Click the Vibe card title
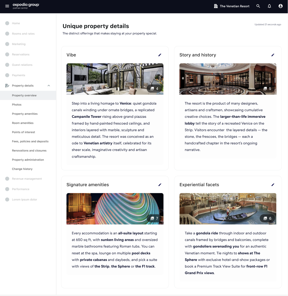The image size is (288, 296). pyautogui.click(x=71, y=55)
